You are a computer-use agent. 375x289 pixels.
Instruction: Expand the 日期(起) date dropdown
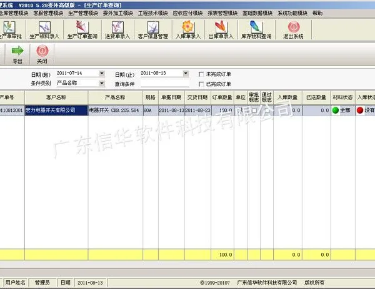pyautogui.click(x=102, y=74)
